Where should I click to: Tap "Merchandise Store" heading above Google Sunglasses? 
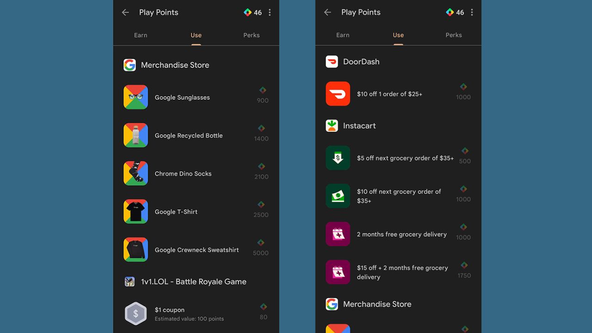click(175, 65)
